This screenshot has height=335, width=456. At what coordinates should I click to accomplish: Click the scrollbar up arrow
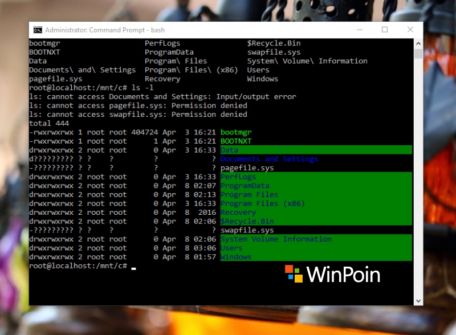click(x=418, y=43)
